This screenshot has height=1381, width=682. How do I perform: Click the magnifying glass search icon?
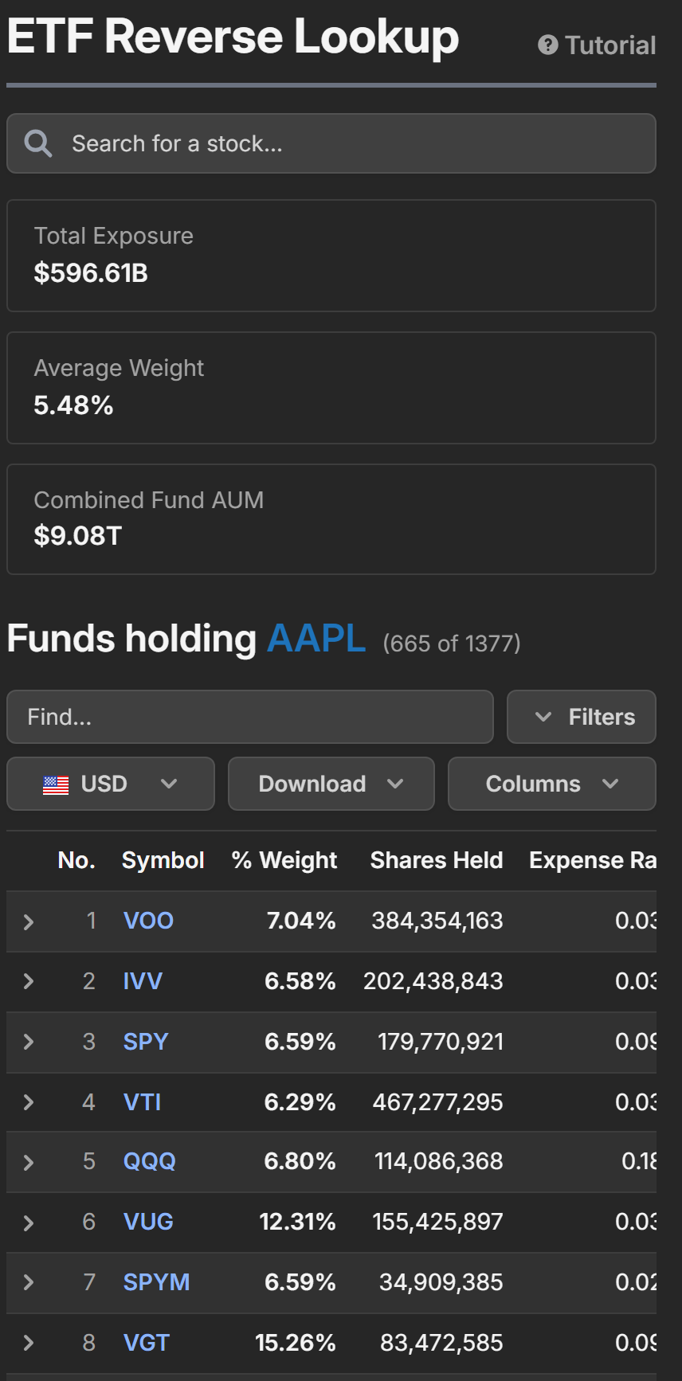click(38, 143)
